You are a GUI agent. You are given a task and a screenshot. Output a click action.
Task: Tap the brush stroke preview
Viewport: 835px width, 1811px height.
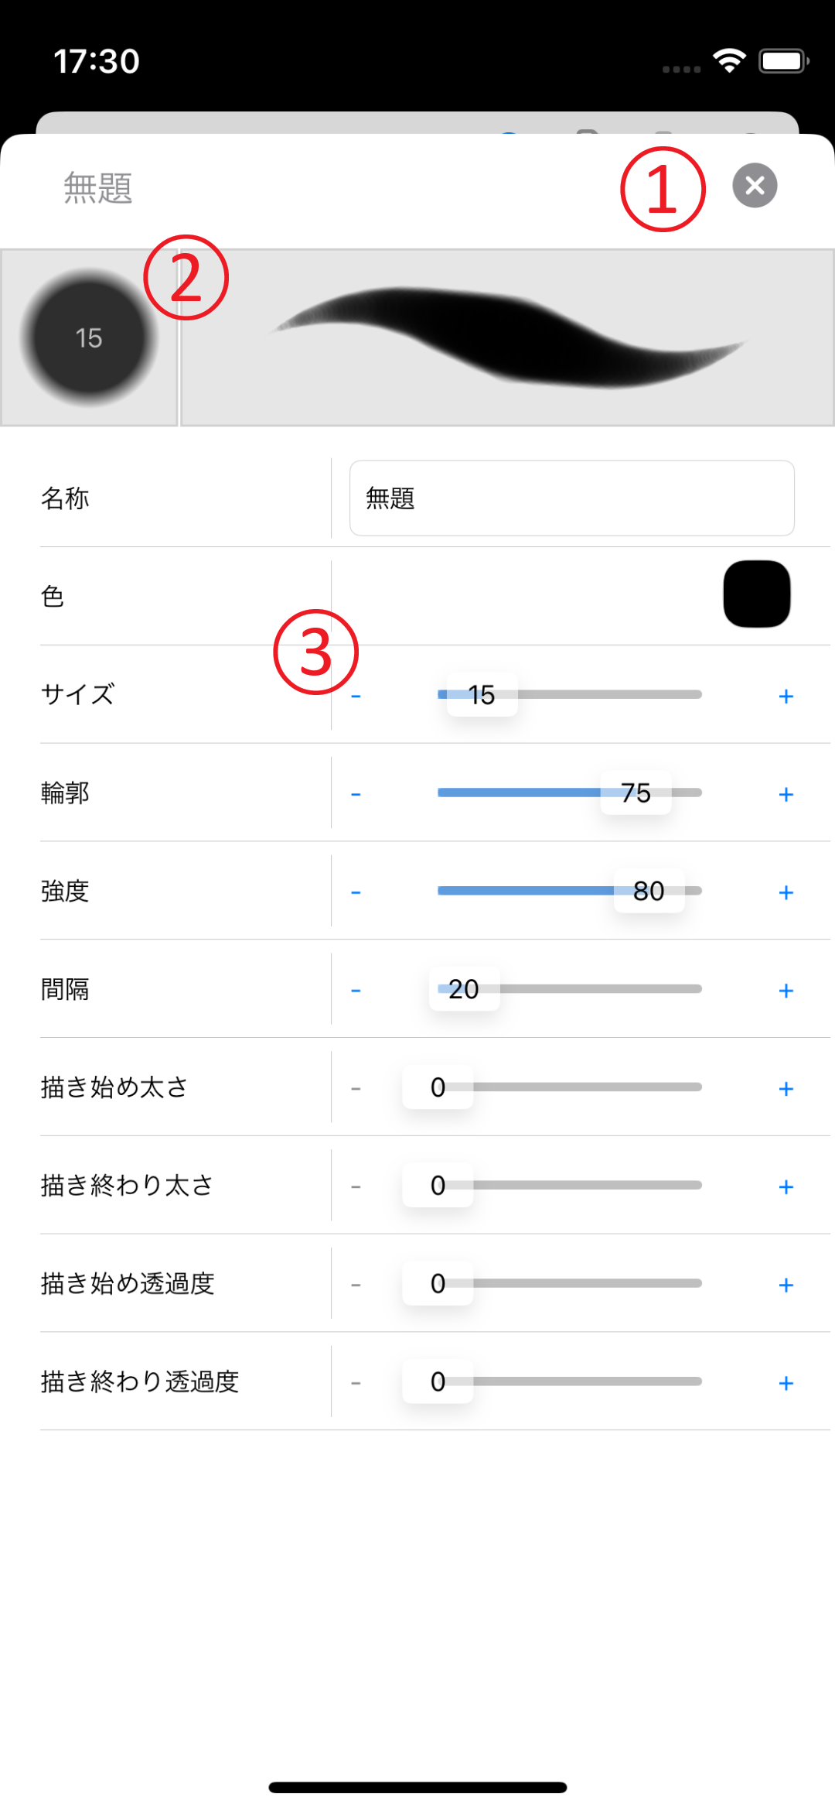click(x=507, y=337)
